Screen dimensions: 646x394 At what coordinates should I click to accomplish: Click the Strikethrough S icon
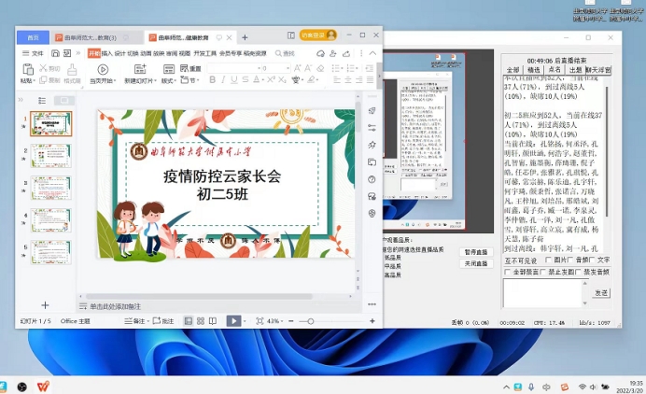pyautogui.click(x=246, y=79)
